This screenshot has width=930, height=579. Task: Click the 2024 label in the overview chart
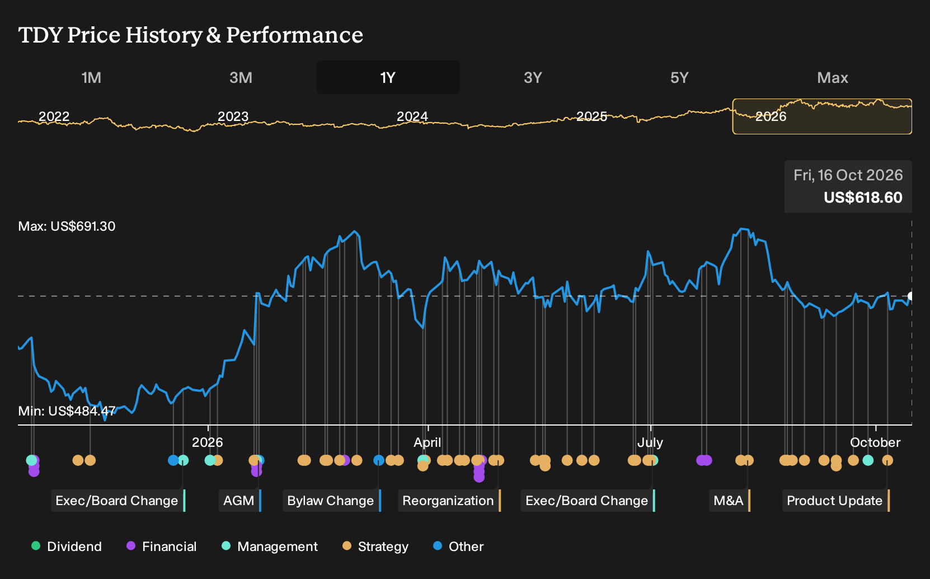click(412, 116)
